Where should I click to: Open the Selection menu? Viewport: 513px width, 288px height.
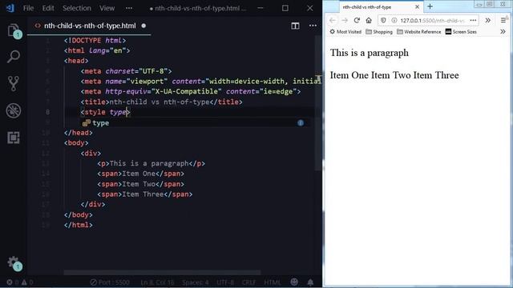(77, 8)
